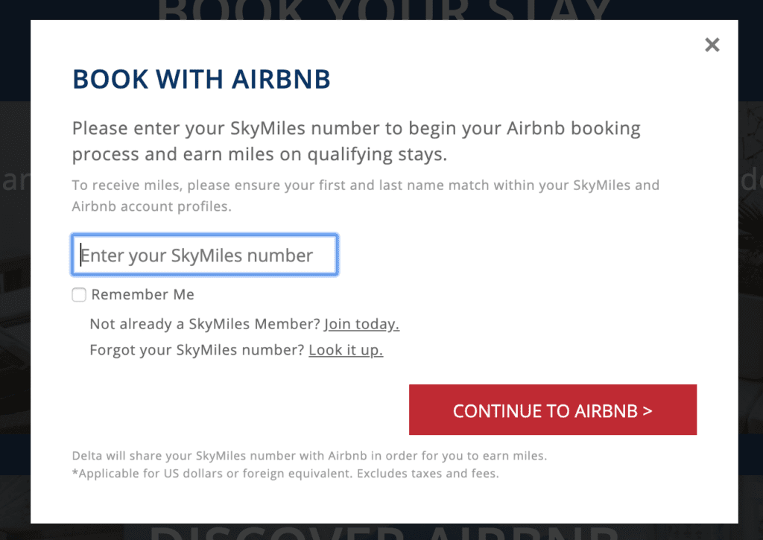Open the Join today link

click(x=361, y=323)
